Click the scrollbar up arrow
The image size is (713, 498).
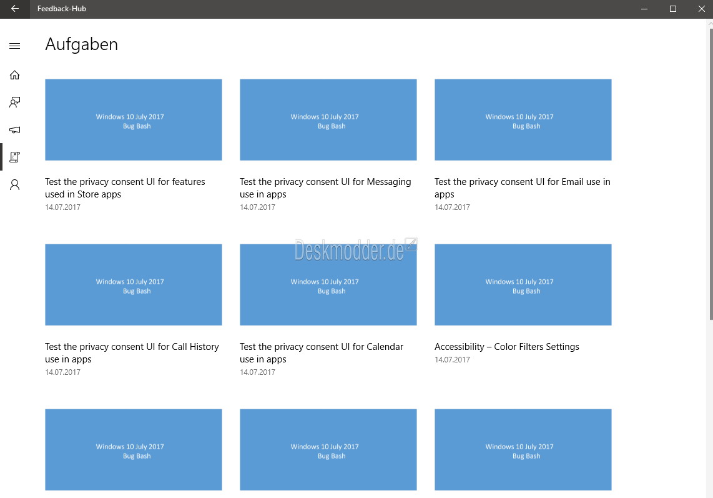(x=711, y=23)
